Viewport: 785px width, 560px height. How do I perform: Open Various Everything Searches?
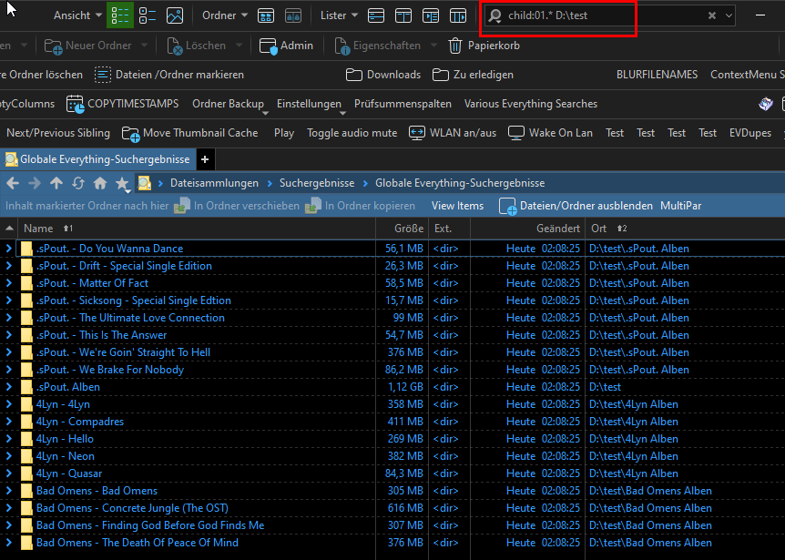pyautogui.click(x=531, y=104)
